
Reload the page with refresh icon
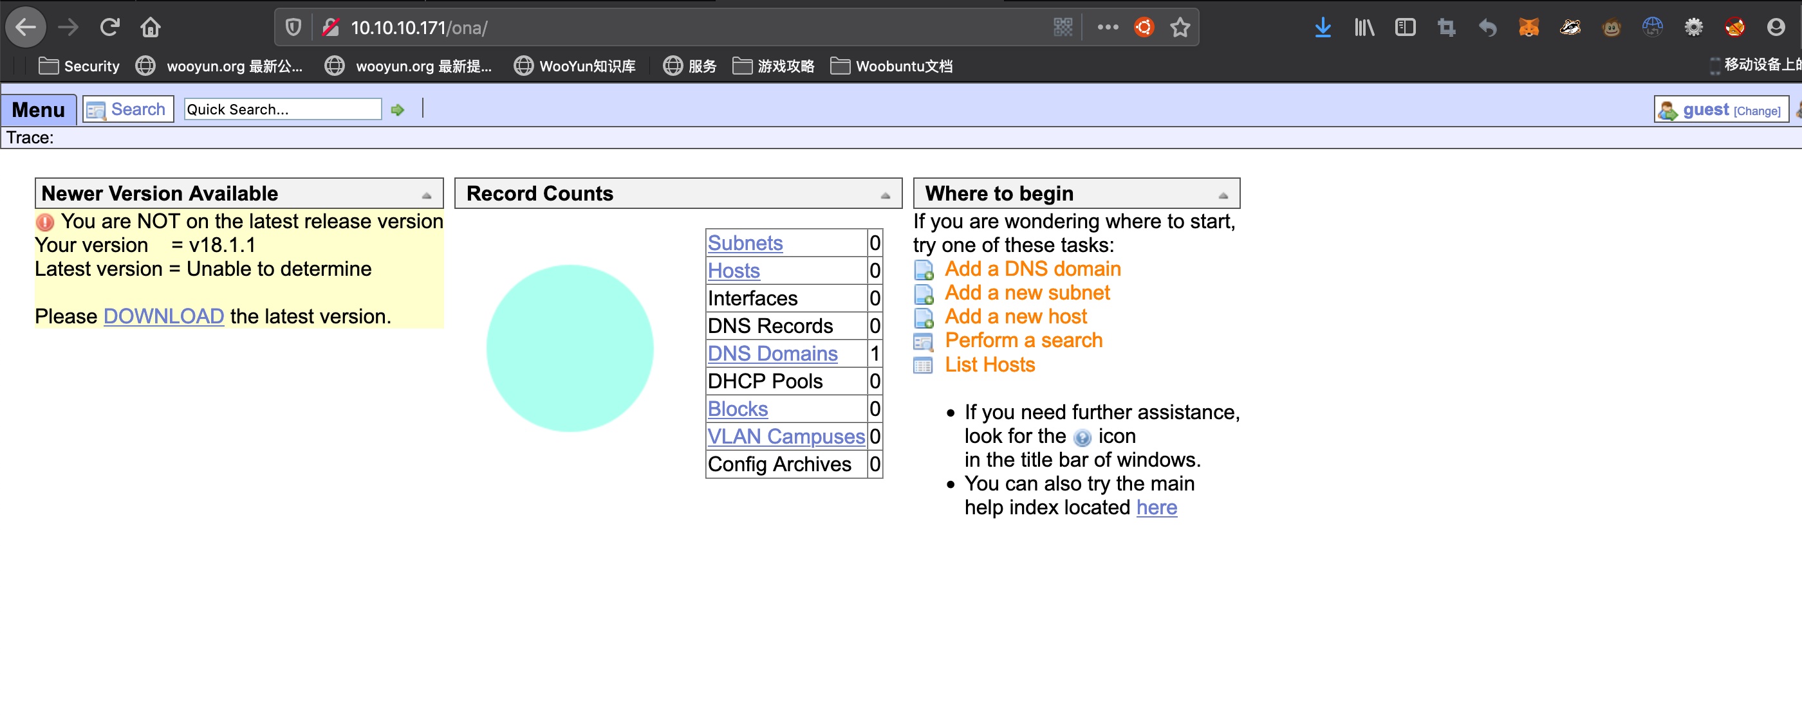tap(110, 28)
